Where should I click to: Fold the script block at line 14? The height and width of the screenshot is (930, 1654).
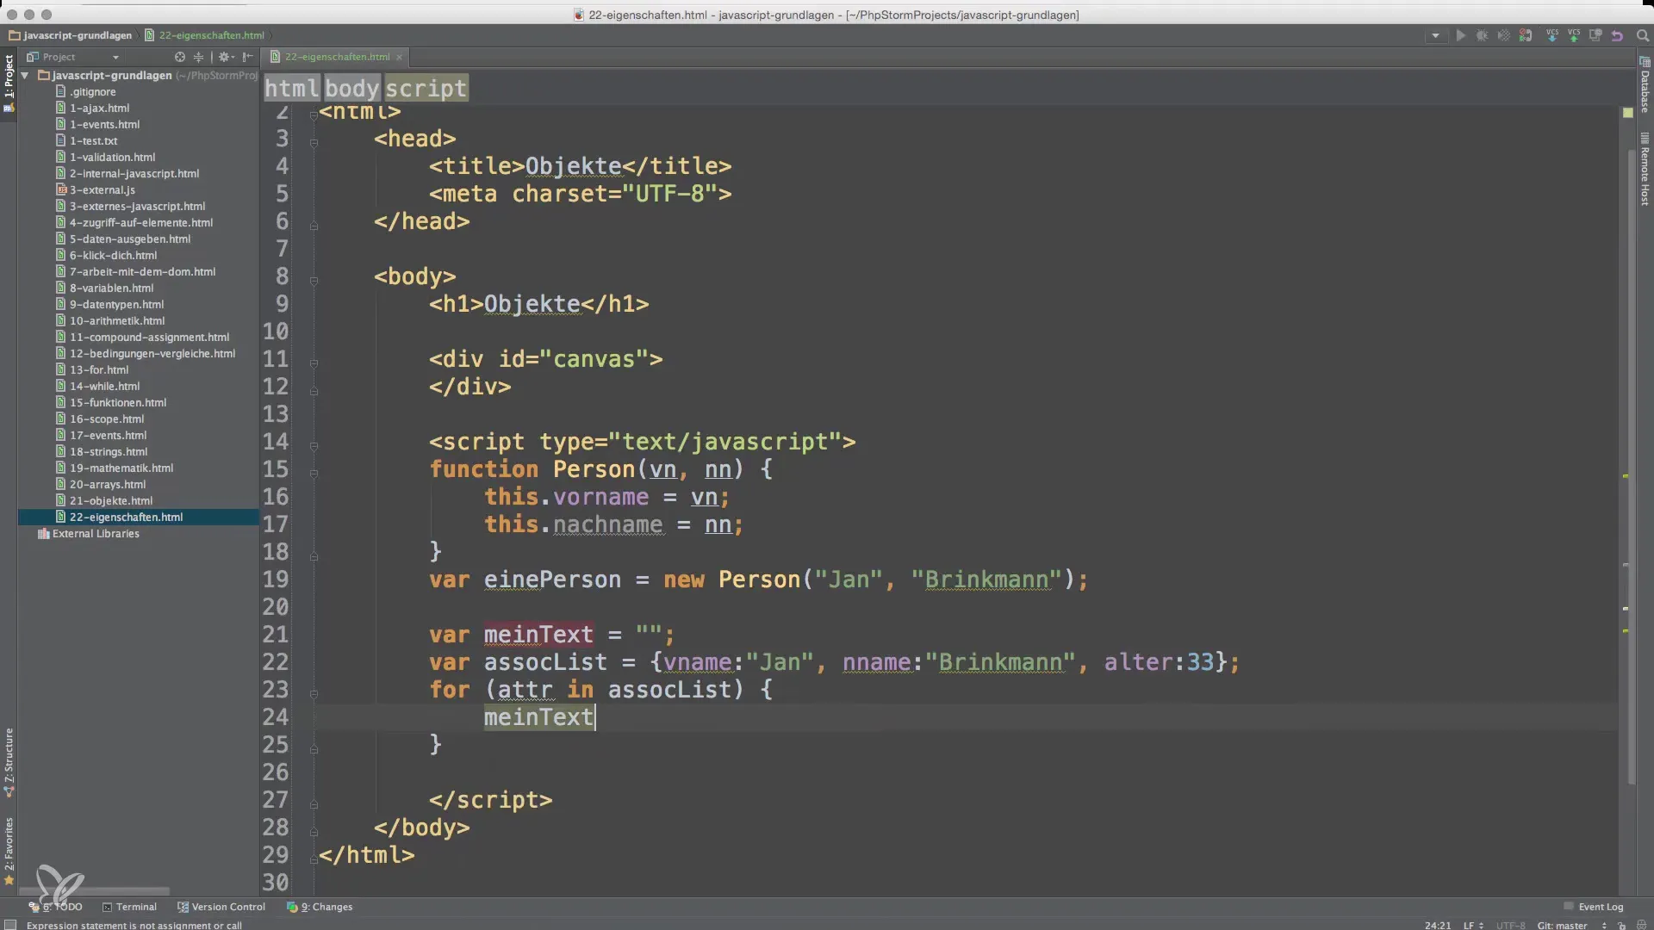coord(314,446)
